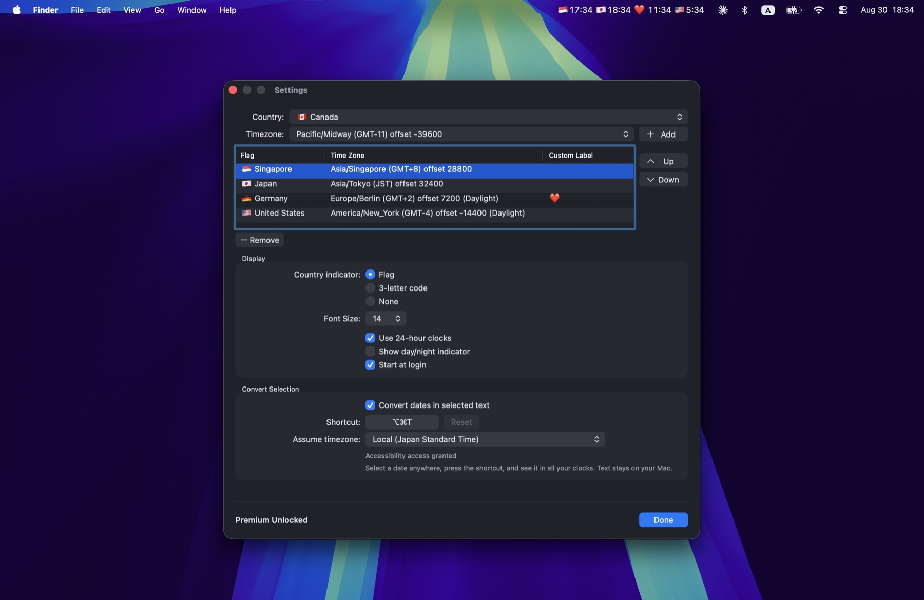Move selection Up
This screenshot has width=924, height=600.
663,161
